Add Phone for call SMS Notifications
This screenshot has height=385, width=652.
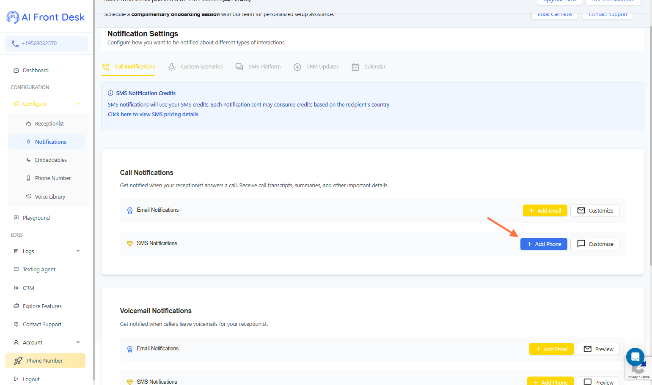click(544, 244)
